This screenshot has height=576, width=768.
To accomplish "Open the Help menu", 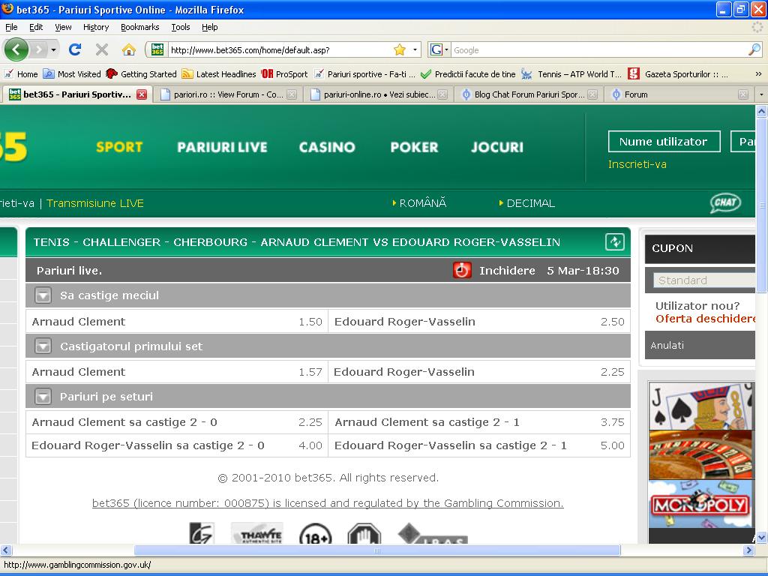I will (210, 27).
